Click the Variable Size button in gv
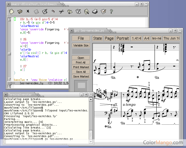Viewport: 186px width, 148px height. pyautogui.click(x=81, y=45)
